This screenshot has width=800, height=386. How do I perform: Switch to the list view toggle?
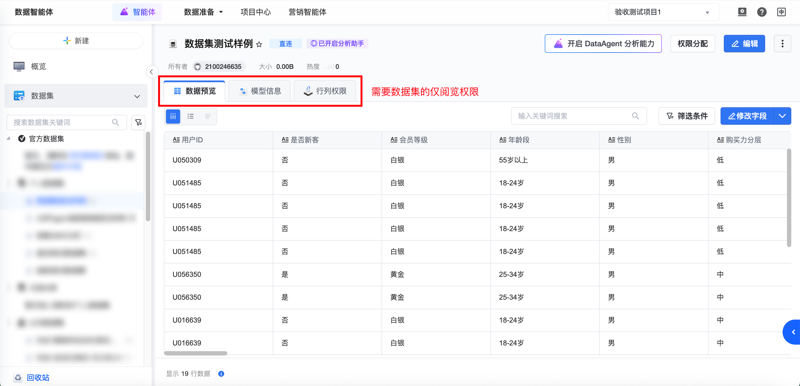tap(190, 116)
